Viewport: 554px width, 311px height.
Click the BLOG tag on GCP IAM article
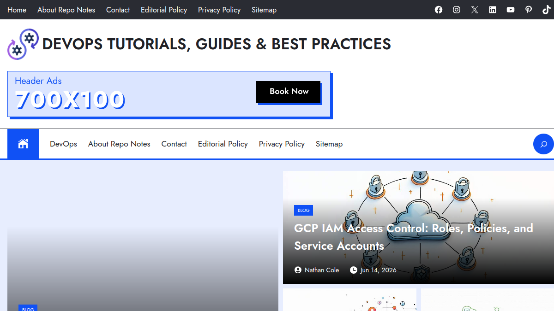pyautogui.click(x=304, y=210)
